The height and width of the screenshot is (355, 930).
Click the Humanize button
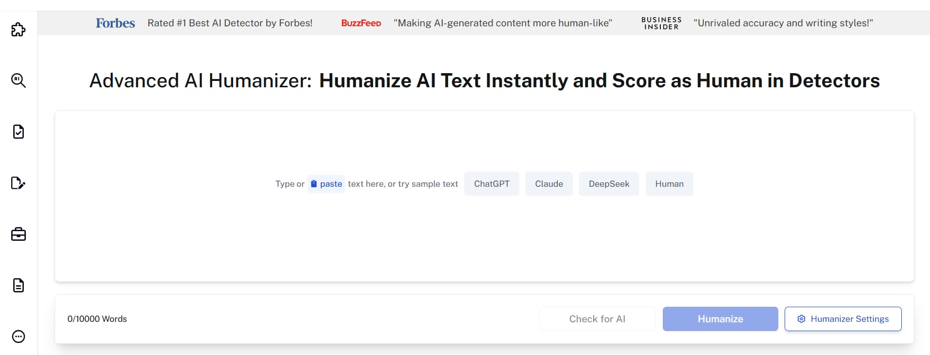(720, 319)
